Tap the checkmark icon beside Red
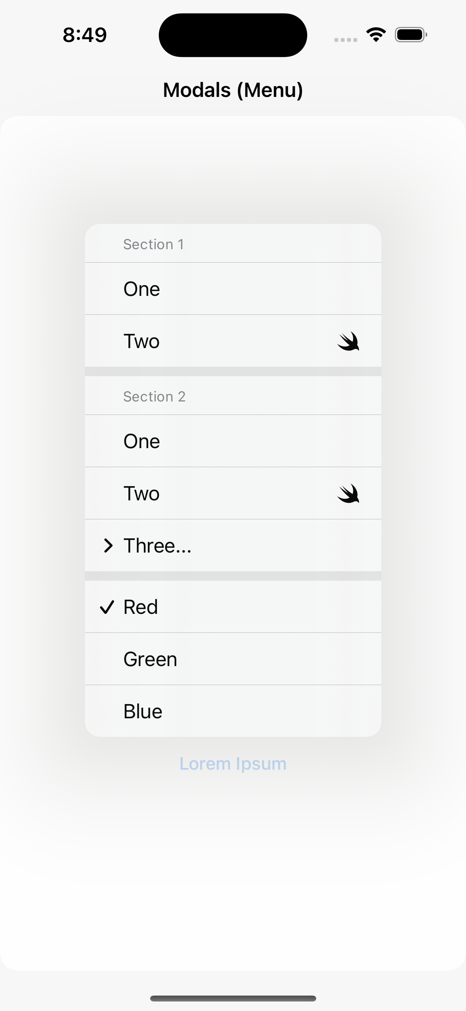 [107, 607]
